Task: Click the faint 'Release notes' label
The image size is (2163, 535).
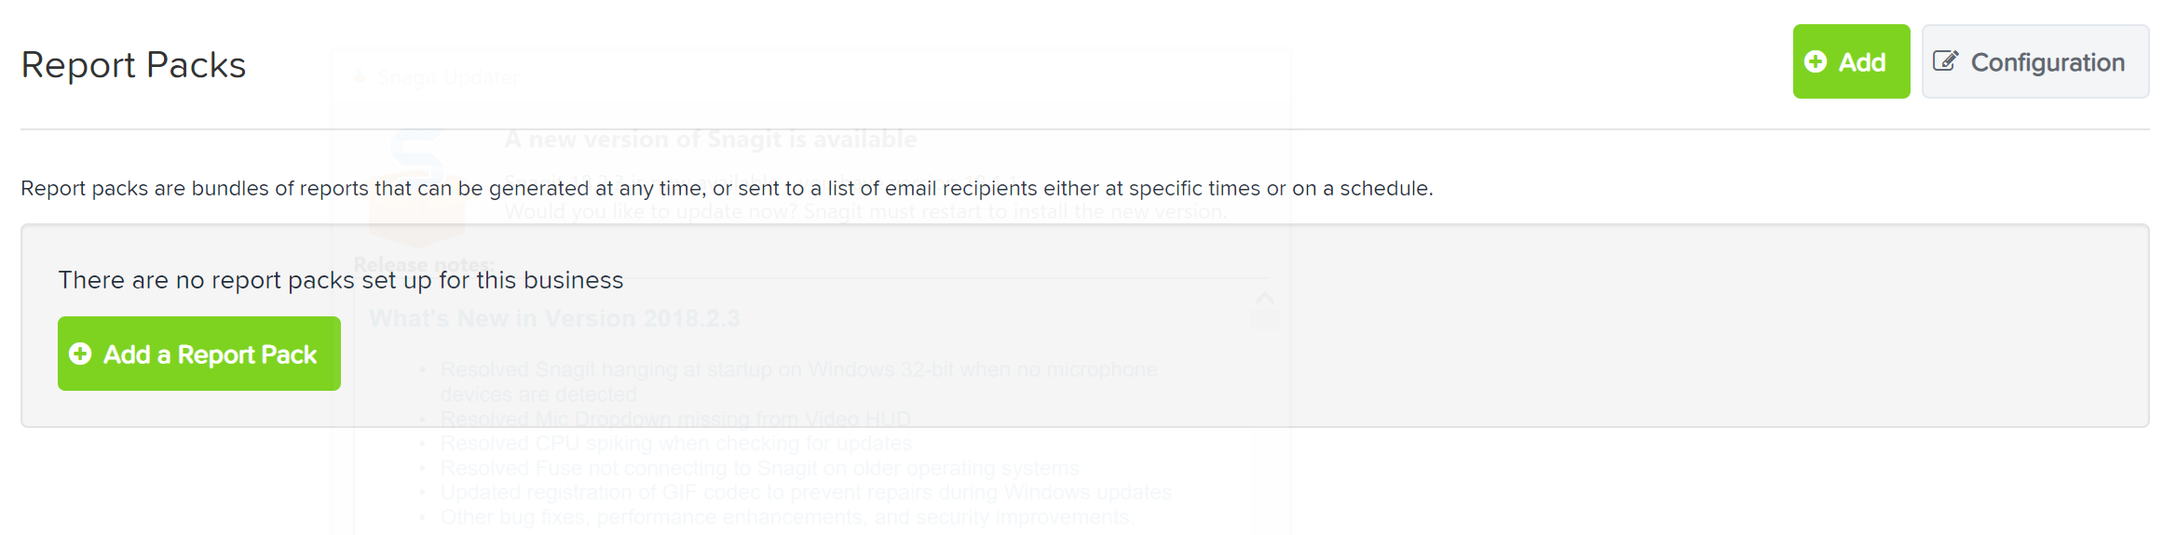Action: pos(424,264)
